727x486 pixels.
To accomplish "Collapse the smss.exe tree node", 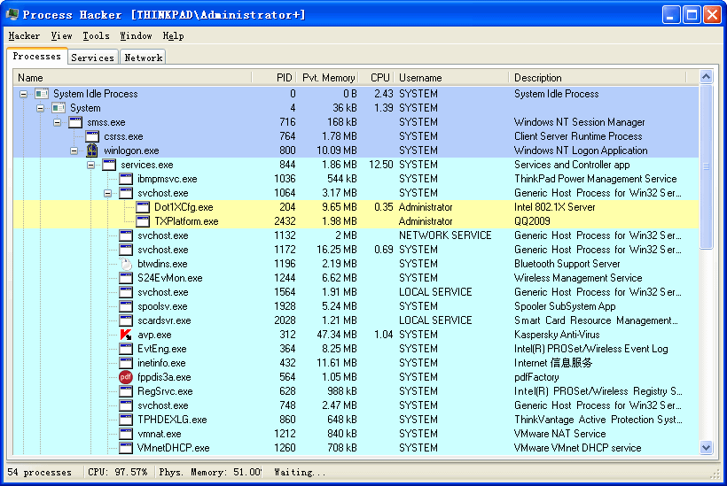I will 58,122.
